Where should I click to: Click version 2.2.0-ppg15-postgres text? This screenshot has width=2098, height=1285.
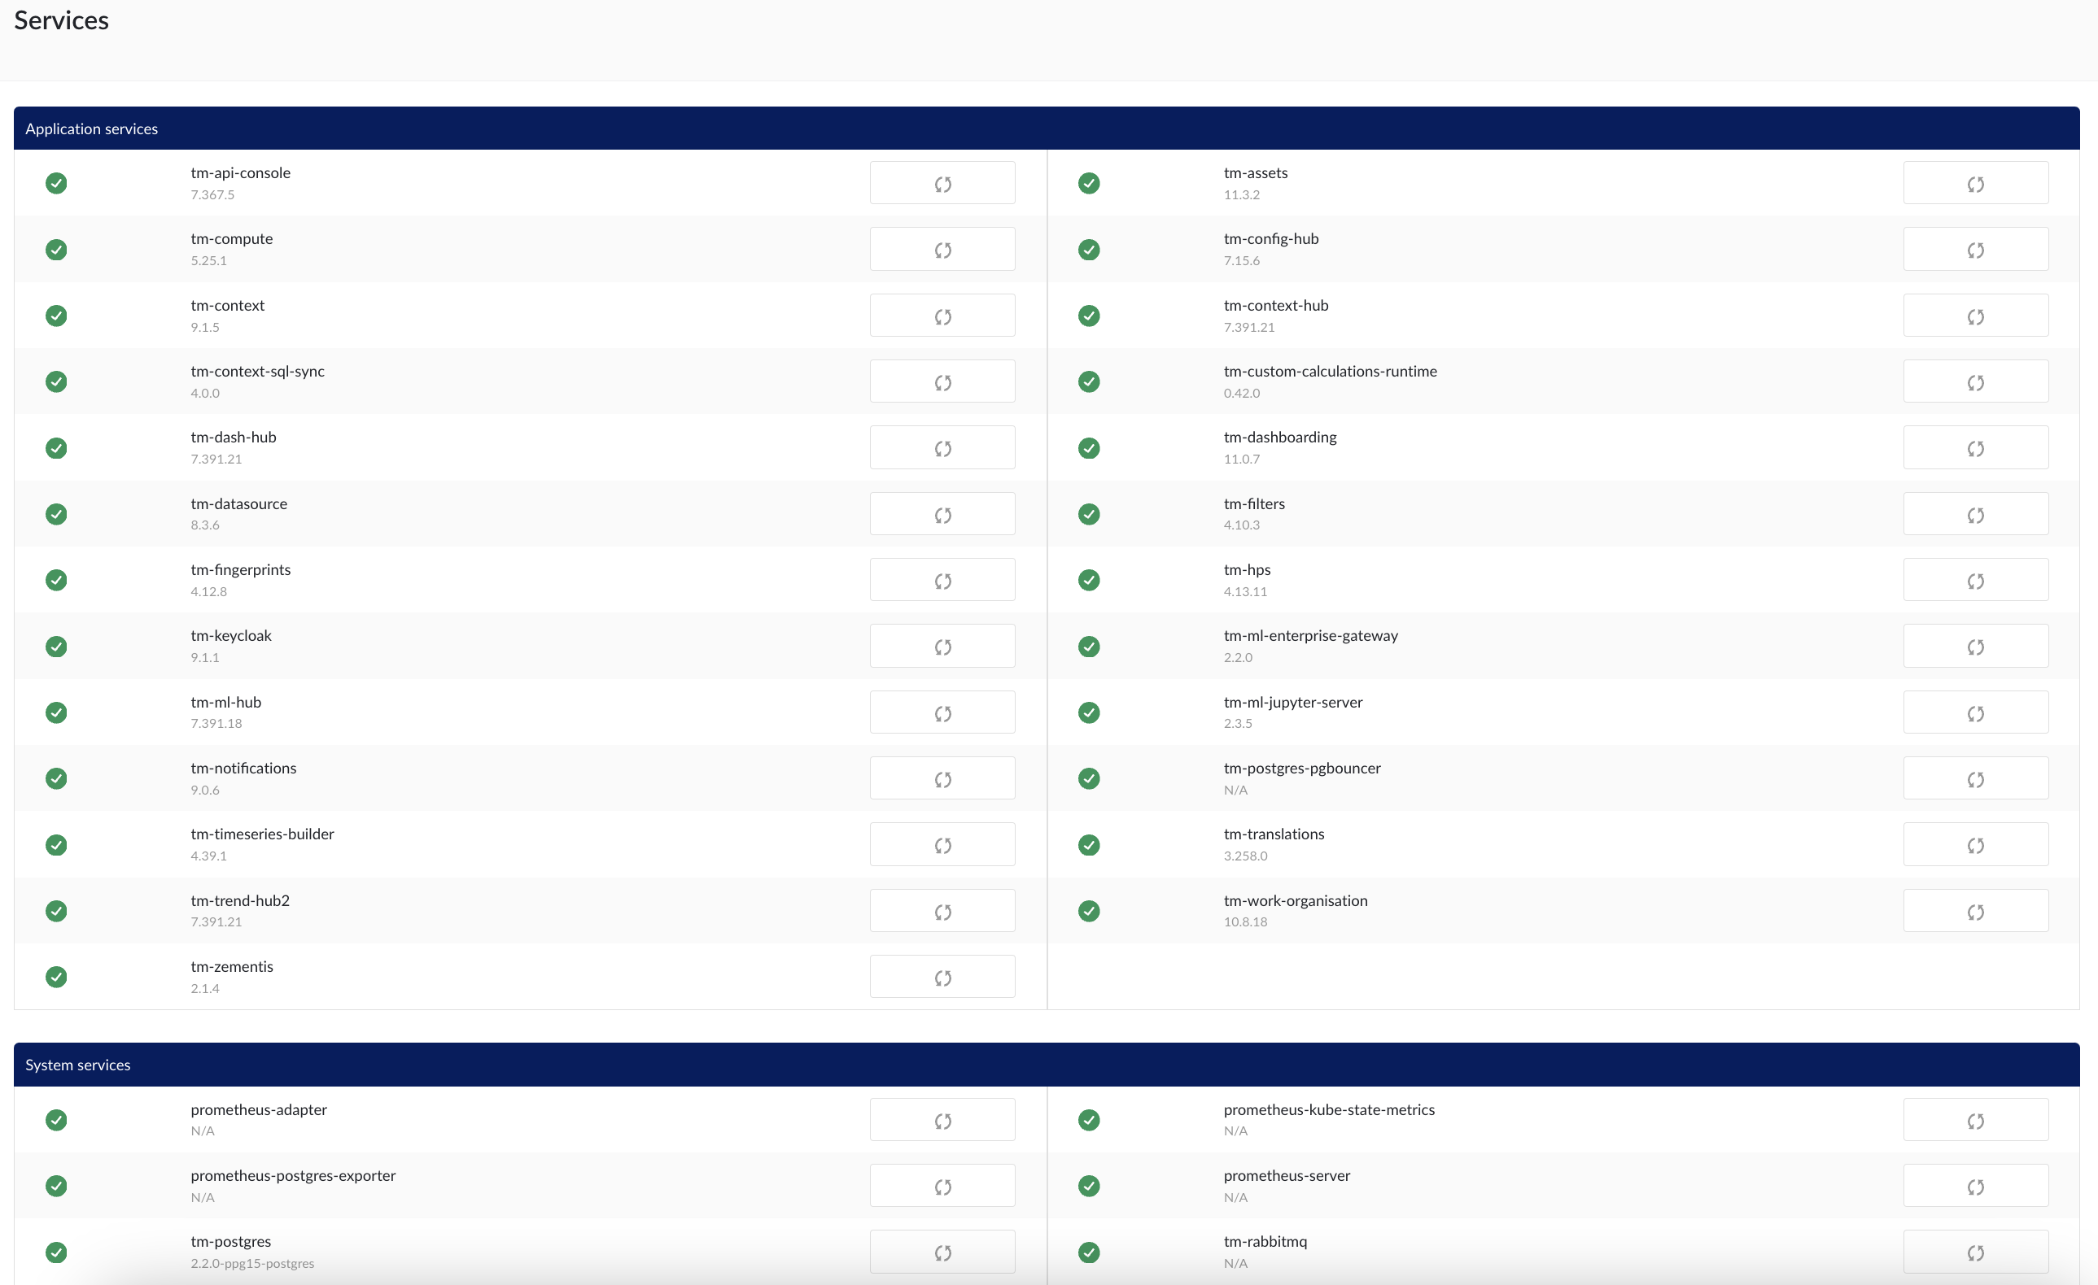252,1264
